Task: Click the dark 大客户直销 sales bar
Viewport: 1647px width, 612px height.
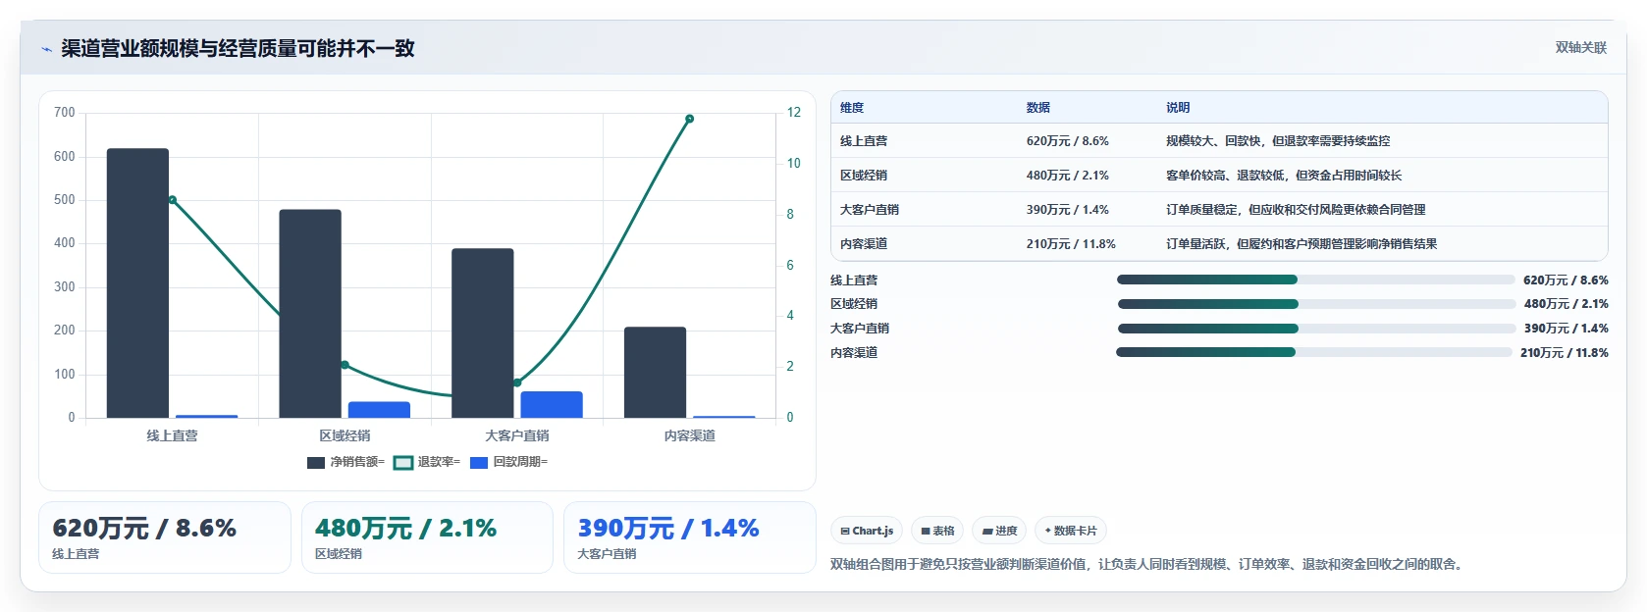Action: tap(482, 333)
